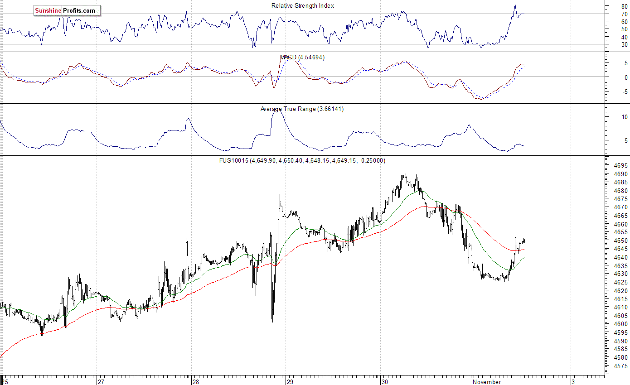
Task: Click price axis label 4625
Action: [x=621, y=283]
